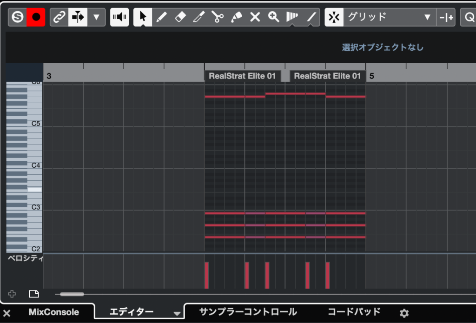Choose the Mute X tool
Image resolution: width=476 pixels, height=323 pixels.
click(x=255, y=18)
